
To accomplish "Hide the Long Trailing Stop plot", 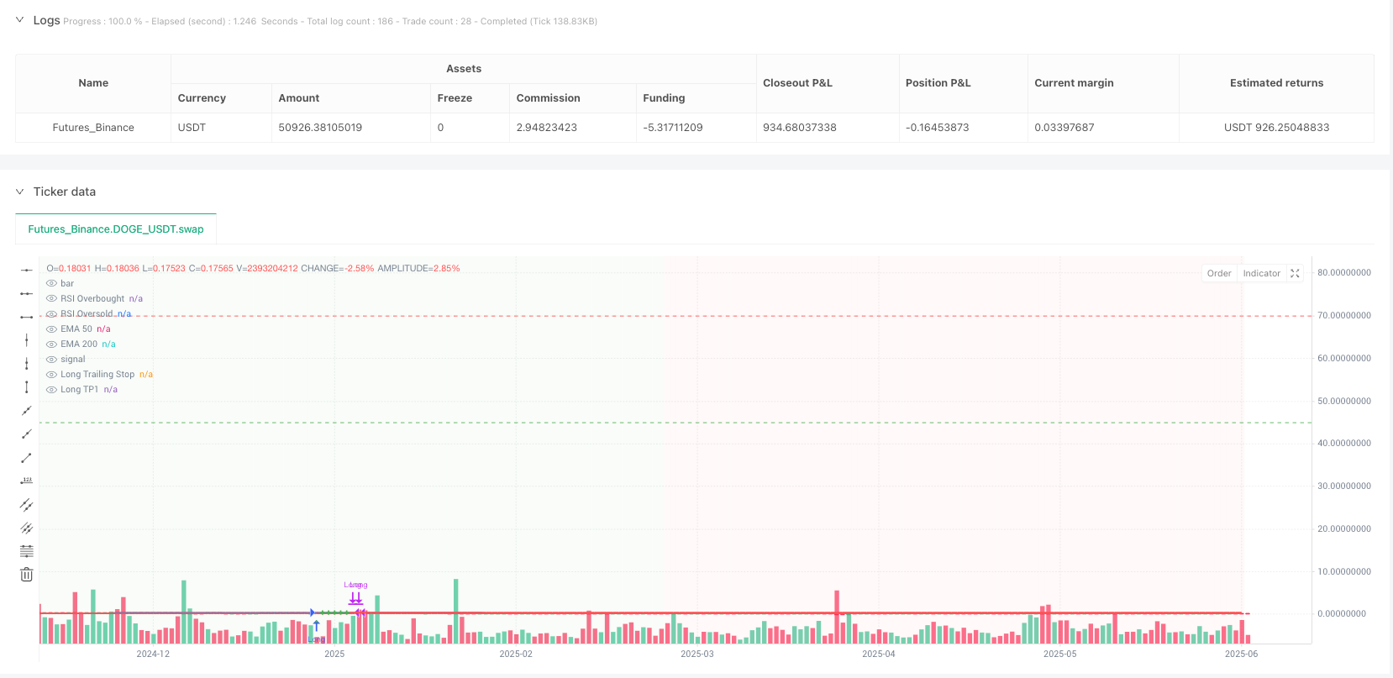I will tap(51, 375).
